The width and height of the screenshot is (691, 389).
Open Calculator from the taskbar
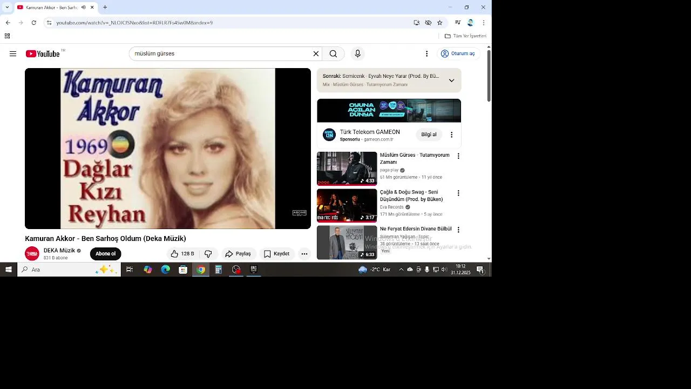(x=218, y=270)
